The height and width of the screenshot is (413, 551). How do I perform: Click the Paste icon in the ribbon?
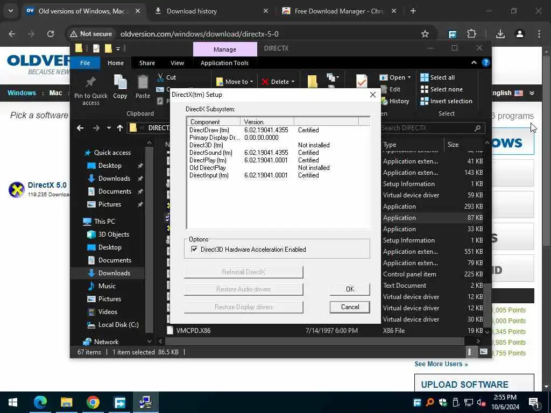click(143, 82)
